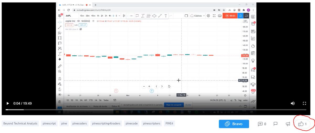Open the Notas de texto tab
Screen dimensions: 315x133
tap(100, 106)
